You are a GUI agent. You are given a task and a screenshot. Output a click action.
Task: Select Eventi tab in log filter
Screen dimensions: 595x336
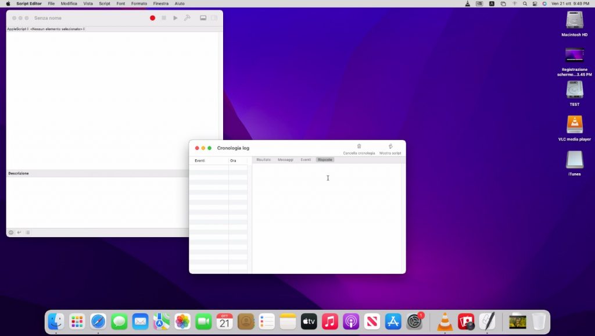coord(306,159)
